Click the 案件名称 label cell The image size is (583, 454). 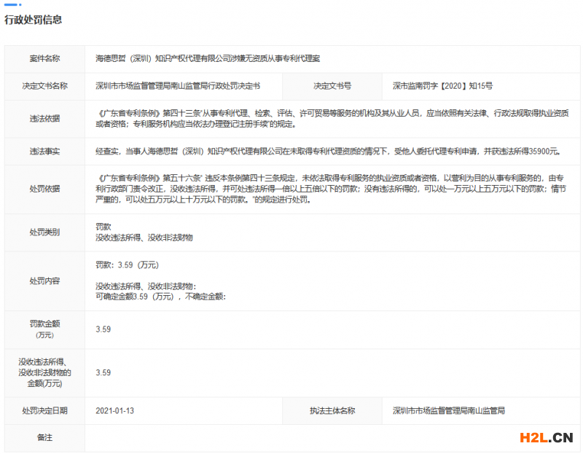pyautogui.click(x=44, y=58)
